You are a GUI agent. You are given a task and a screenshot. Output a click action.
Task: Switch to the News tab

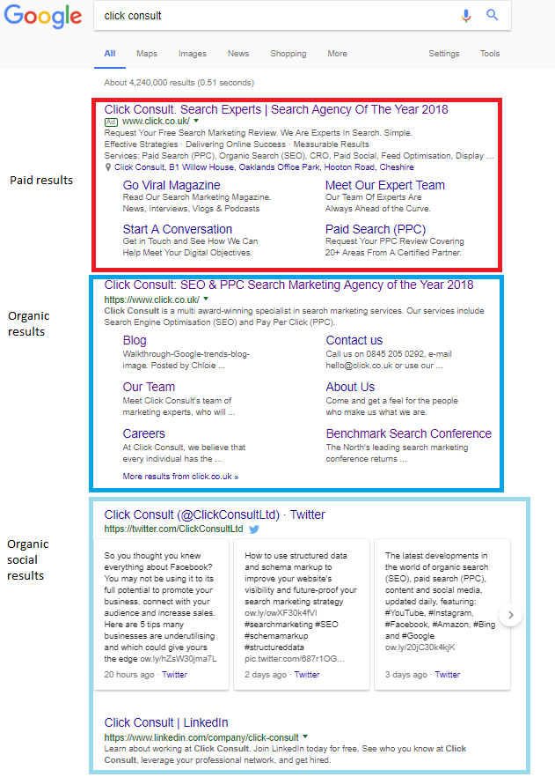pos(238,54)
